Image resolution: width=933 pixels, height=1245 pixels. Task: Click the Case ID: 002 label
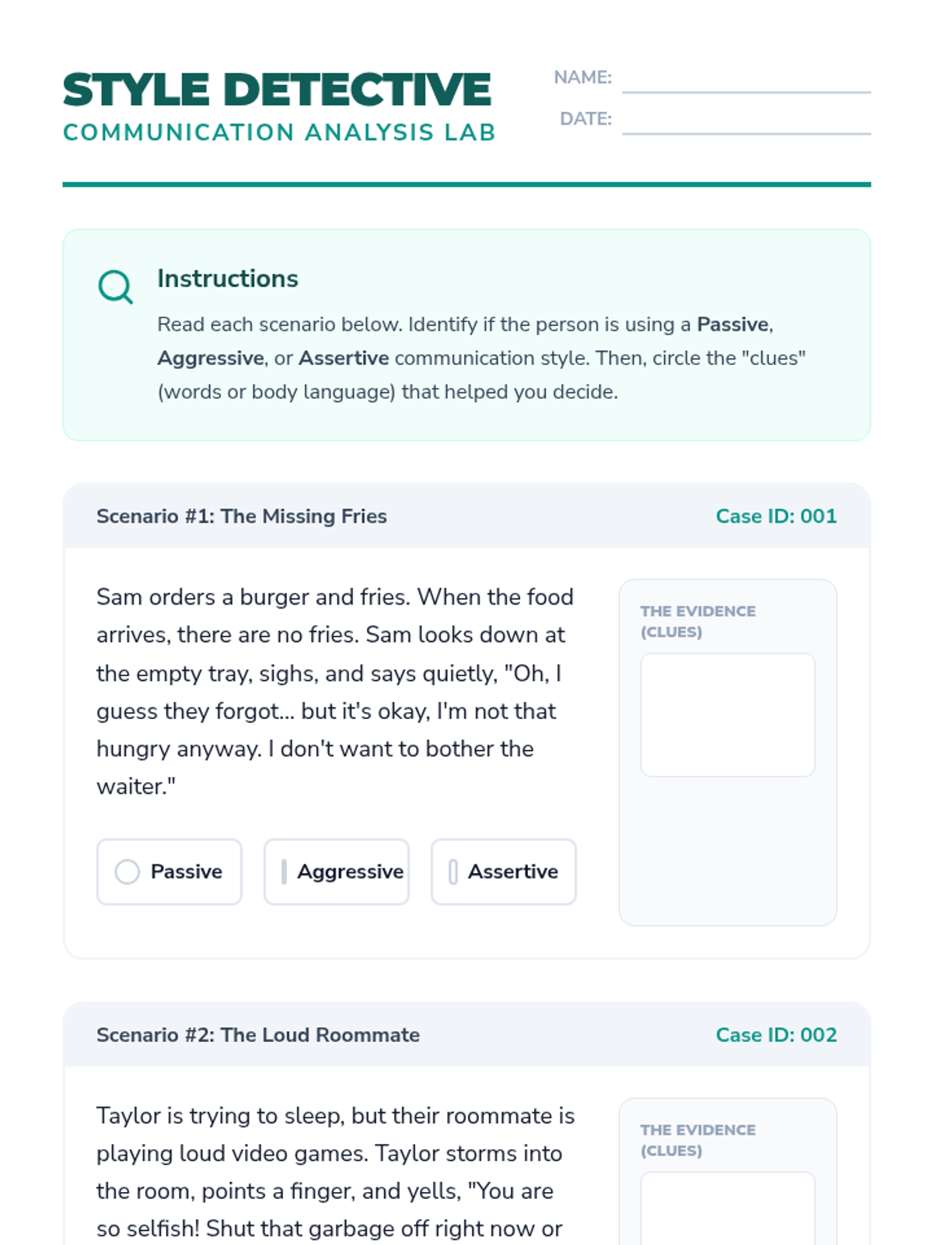(776, 1035)
